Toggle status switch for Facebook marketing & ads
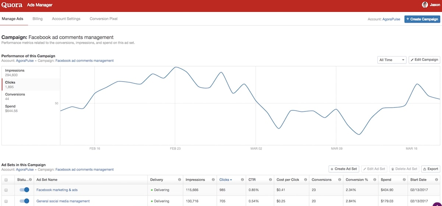Screen dimensions: 442x206 (x=24, y=190)
